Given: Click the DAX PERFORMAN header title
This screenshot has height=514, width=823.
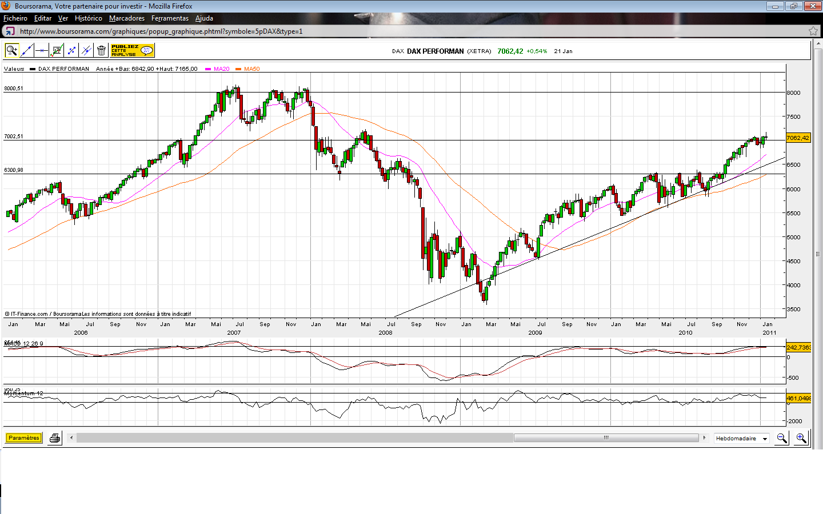Looking at the screenshot, I should pyautogui.click(x=436, y=51).
